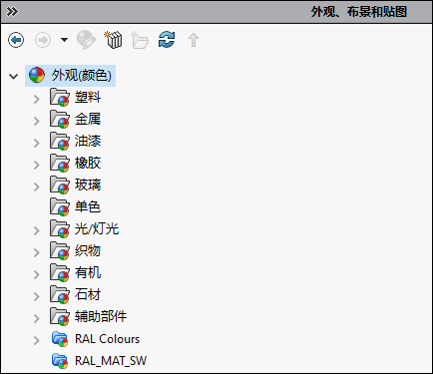The image size is (433, 374).
Task: Select the 金属 tree item
Action: click(88, 119)
